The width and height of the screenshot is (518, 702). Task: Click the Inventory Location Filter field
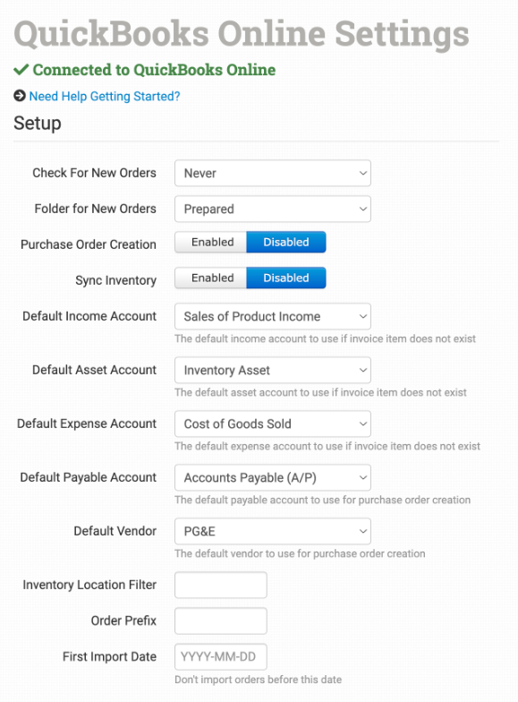pyautogui.click(x=220, y=585)
